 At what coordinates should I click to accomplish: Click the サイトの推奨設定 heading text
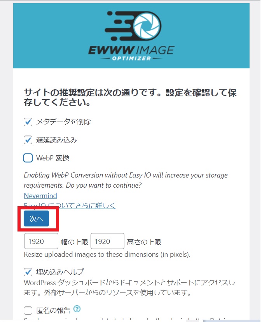pos(130,97)
